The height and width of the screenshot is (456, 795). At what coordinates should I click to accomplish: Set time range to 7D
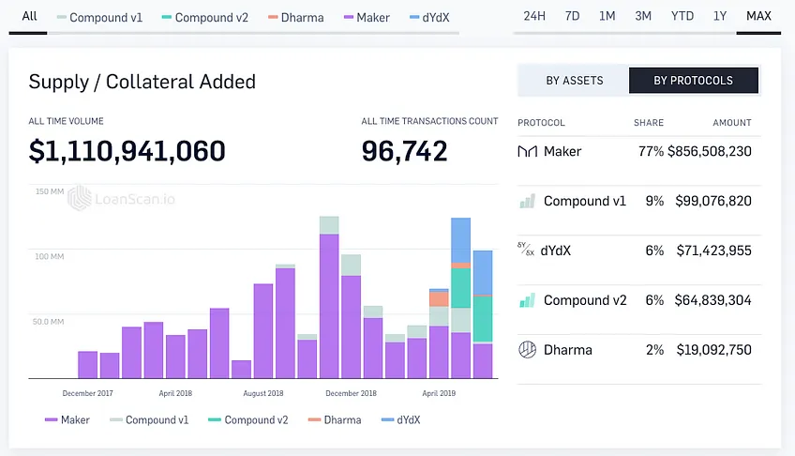(572, 16)
